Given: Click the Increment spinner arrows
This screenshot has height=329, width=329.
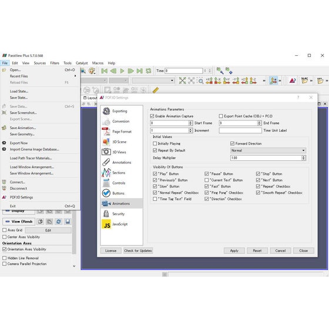Looking at the screenshot, I should (x=190, y=130).
